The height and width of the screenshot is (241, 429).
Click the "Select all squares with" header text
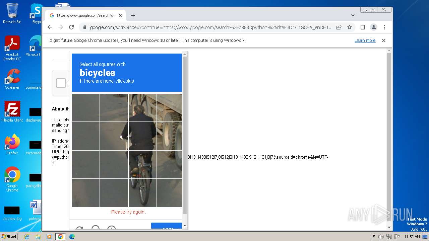[103, 64]
